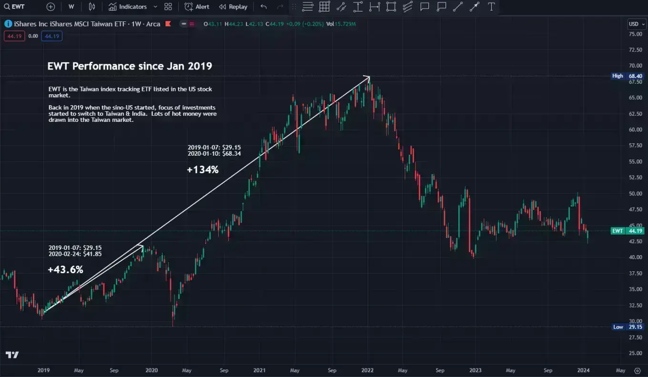This screenshot has width=648, height=377.
Task: Click the 2019 label on time axis
Action: 43,370
